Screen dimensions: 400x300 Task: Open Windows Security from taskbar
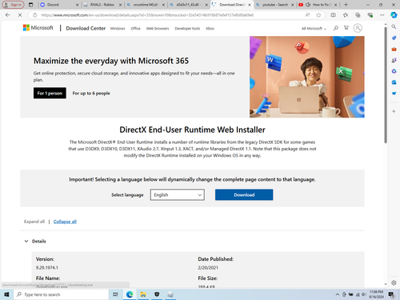[x=157, y=294]
